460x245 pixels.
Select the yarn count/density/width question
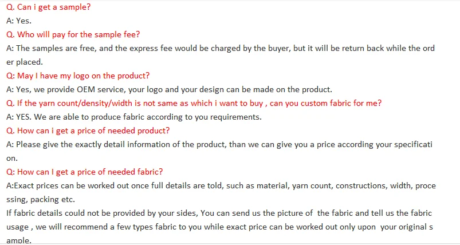[194, 104]
